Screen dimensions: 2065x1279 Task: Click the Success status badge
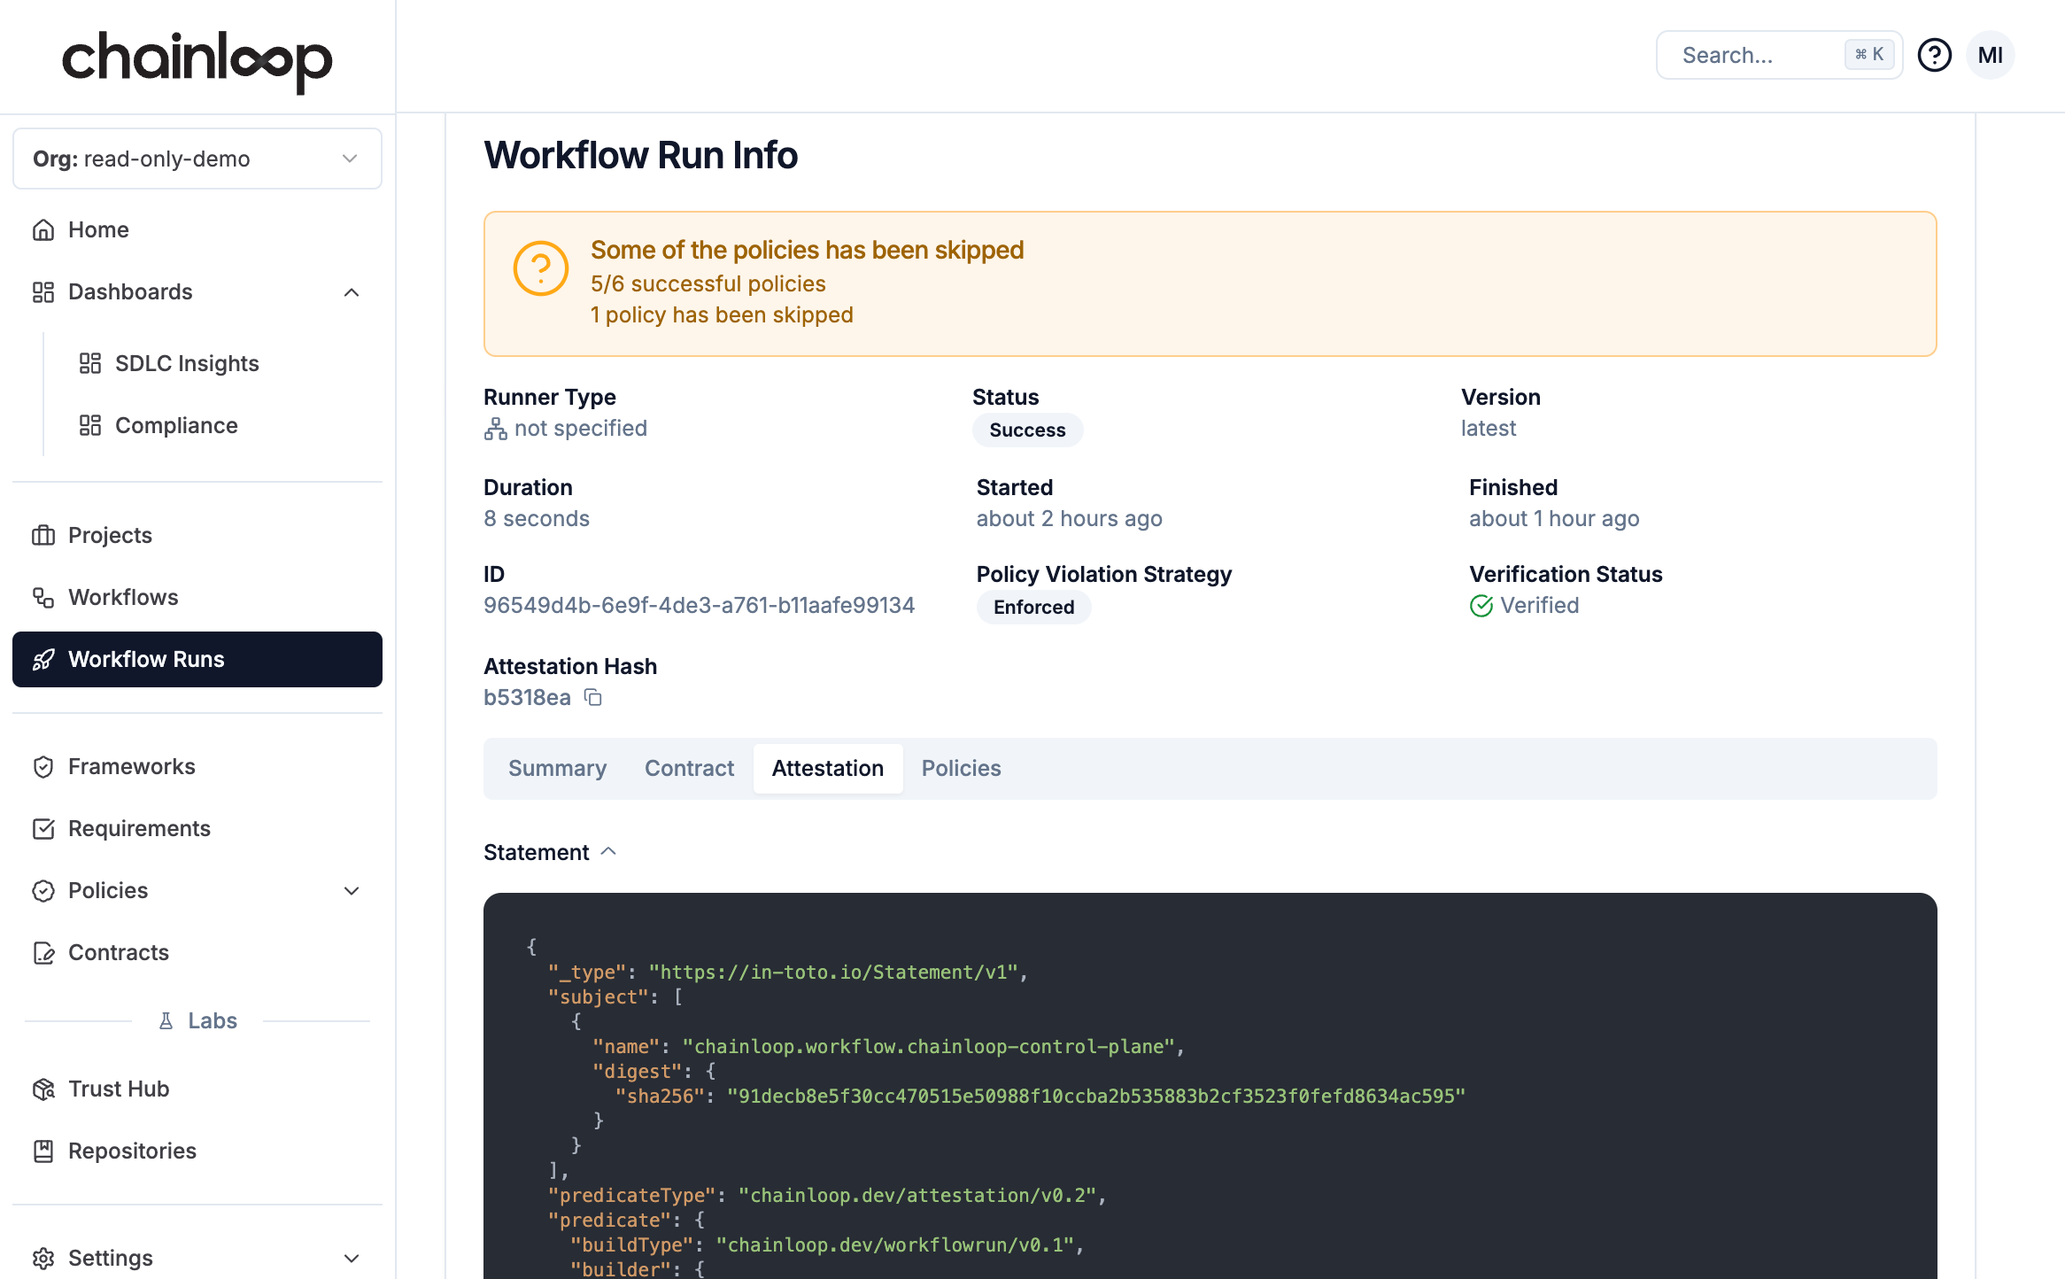pos(1027,430)
